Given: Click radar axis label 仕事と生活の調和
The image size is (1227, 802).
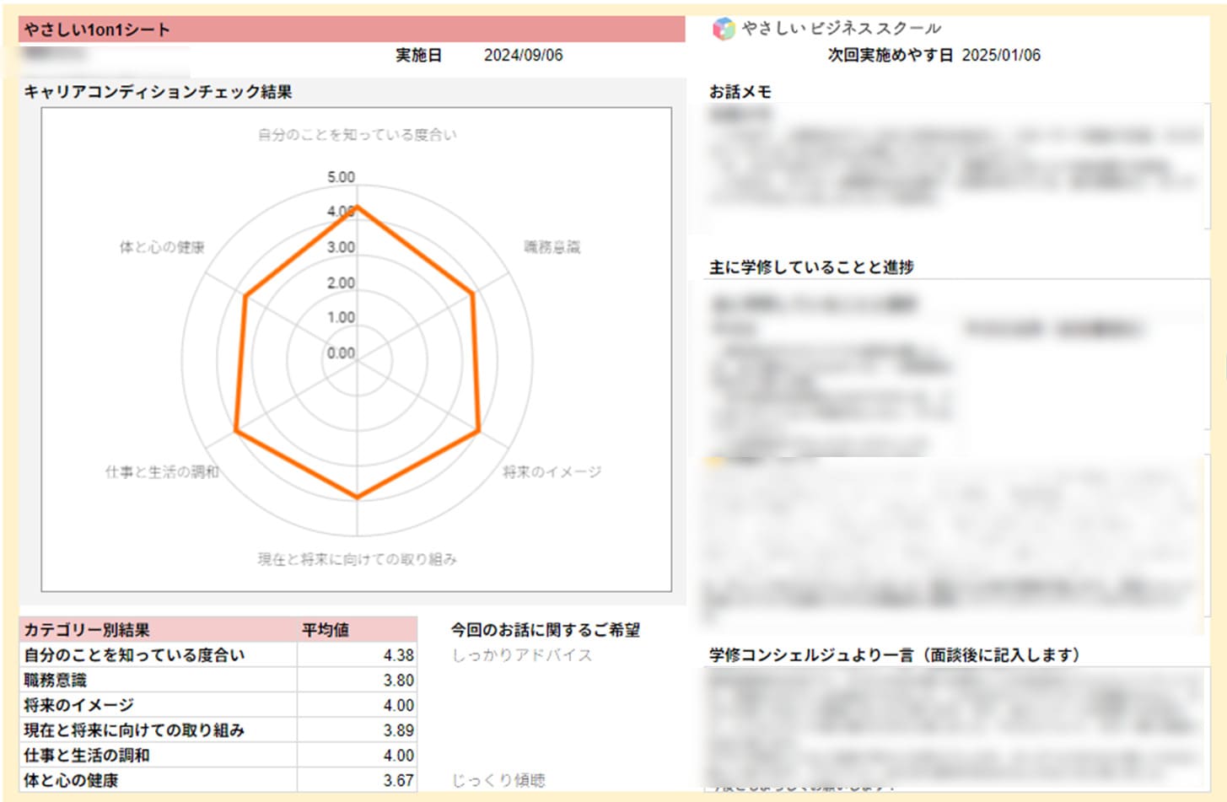Looking at the screenshot, I should click(162, 472).
